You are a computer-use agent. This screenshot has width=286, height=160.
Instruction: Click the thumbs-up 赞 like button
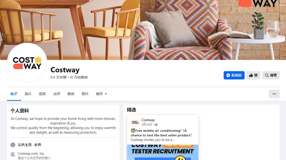[253, 75]
